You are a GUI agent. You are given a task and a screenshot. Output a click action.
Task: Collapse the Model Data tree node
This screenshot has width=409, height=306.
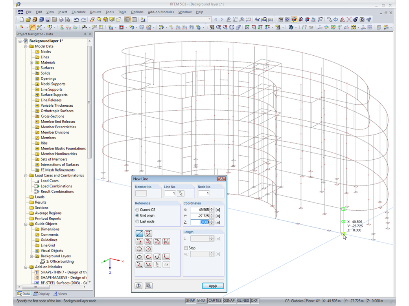26,46
